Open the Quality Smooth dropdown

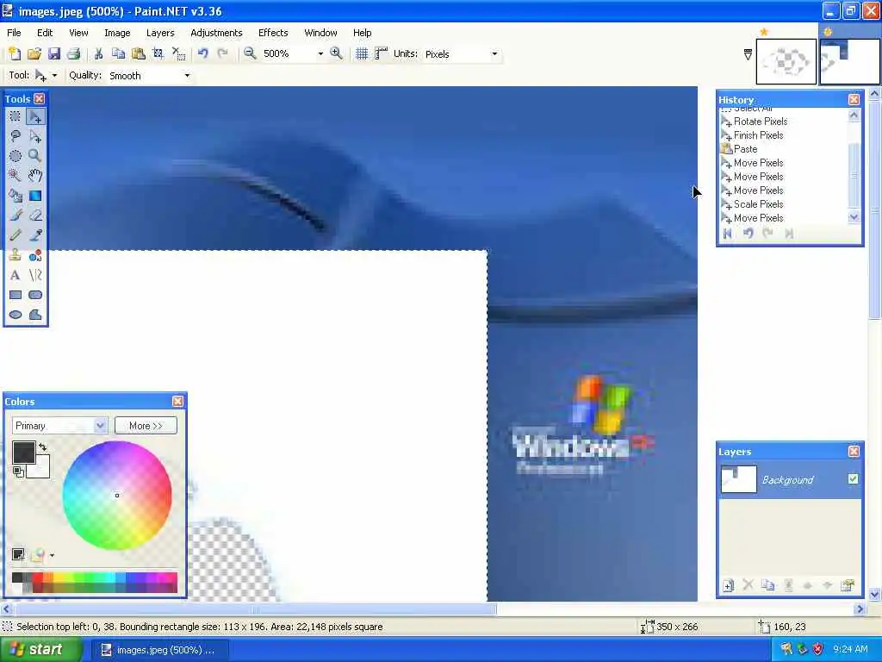(x=187, y=76)
